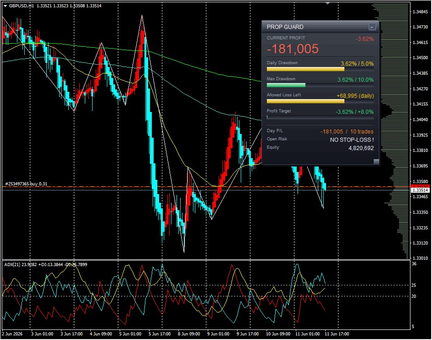Click the Max Drawdown green progress bar
The image size is (432, 340).
click(320, 85)
